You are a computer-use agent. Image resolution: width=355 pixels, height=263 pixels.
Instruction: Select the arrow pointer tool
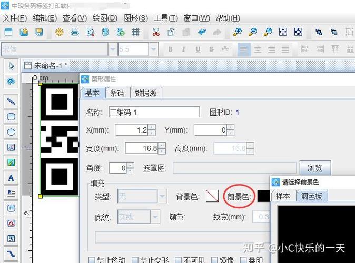11,66
